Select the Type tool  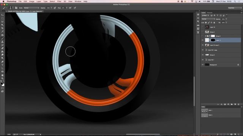tap(2, 65)
